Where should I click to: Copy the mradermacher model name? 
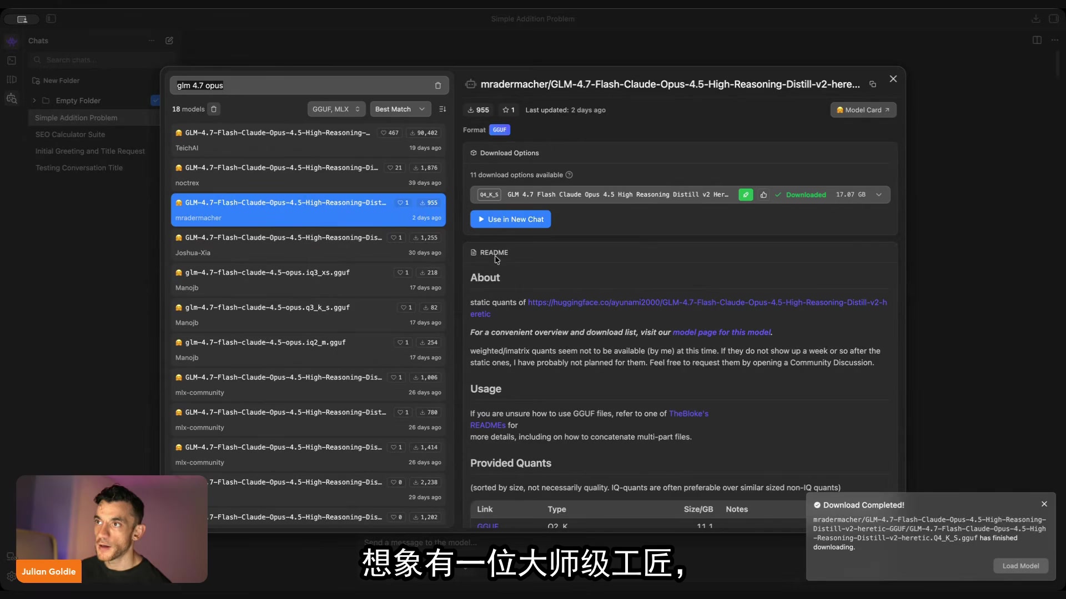873,84
